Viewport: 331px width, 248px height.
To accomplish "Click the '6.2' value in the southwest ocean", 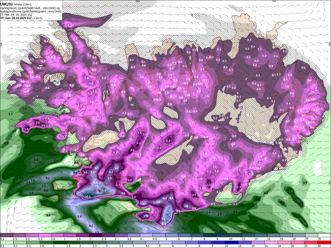I will [x=91, y=226].
